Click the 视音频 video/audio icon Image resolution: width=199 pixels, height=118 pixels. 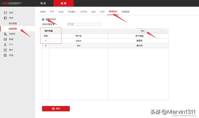(x=5, y=34)
